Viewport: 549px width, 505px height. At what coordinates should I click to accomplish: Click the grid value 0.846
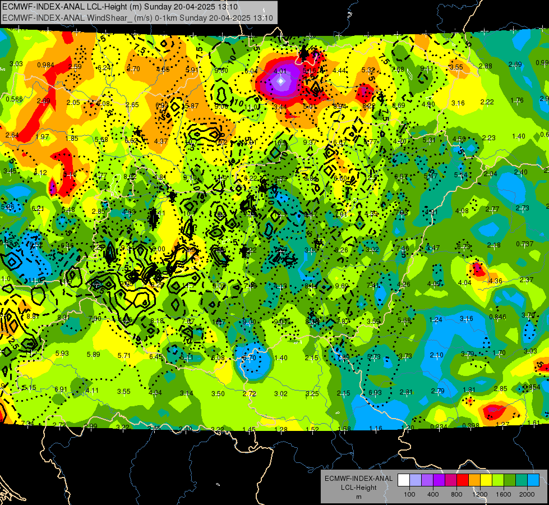(x=497, y=317)
